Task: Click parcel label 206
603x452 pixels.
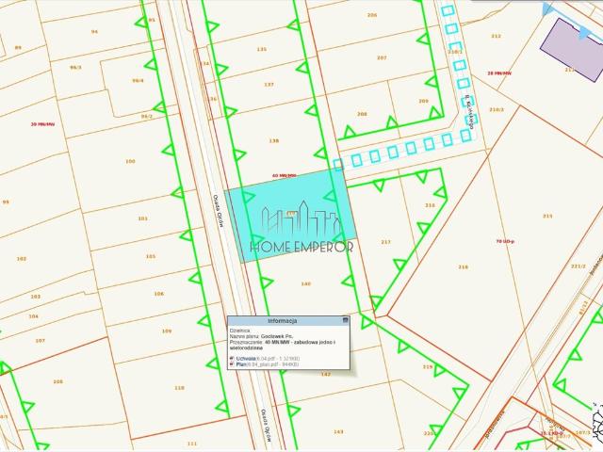Action: 372,15
